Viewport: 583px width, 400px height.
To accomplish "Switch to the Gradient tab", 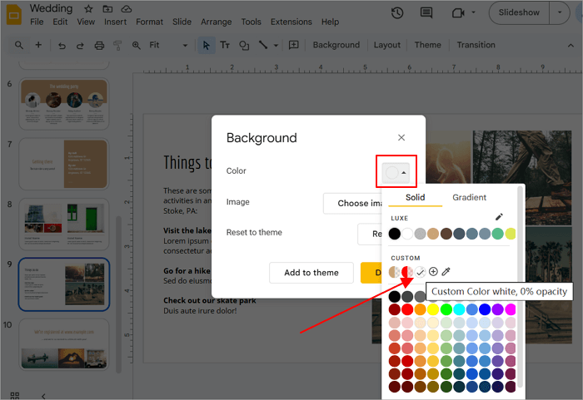I will click(x=469, y=197).
